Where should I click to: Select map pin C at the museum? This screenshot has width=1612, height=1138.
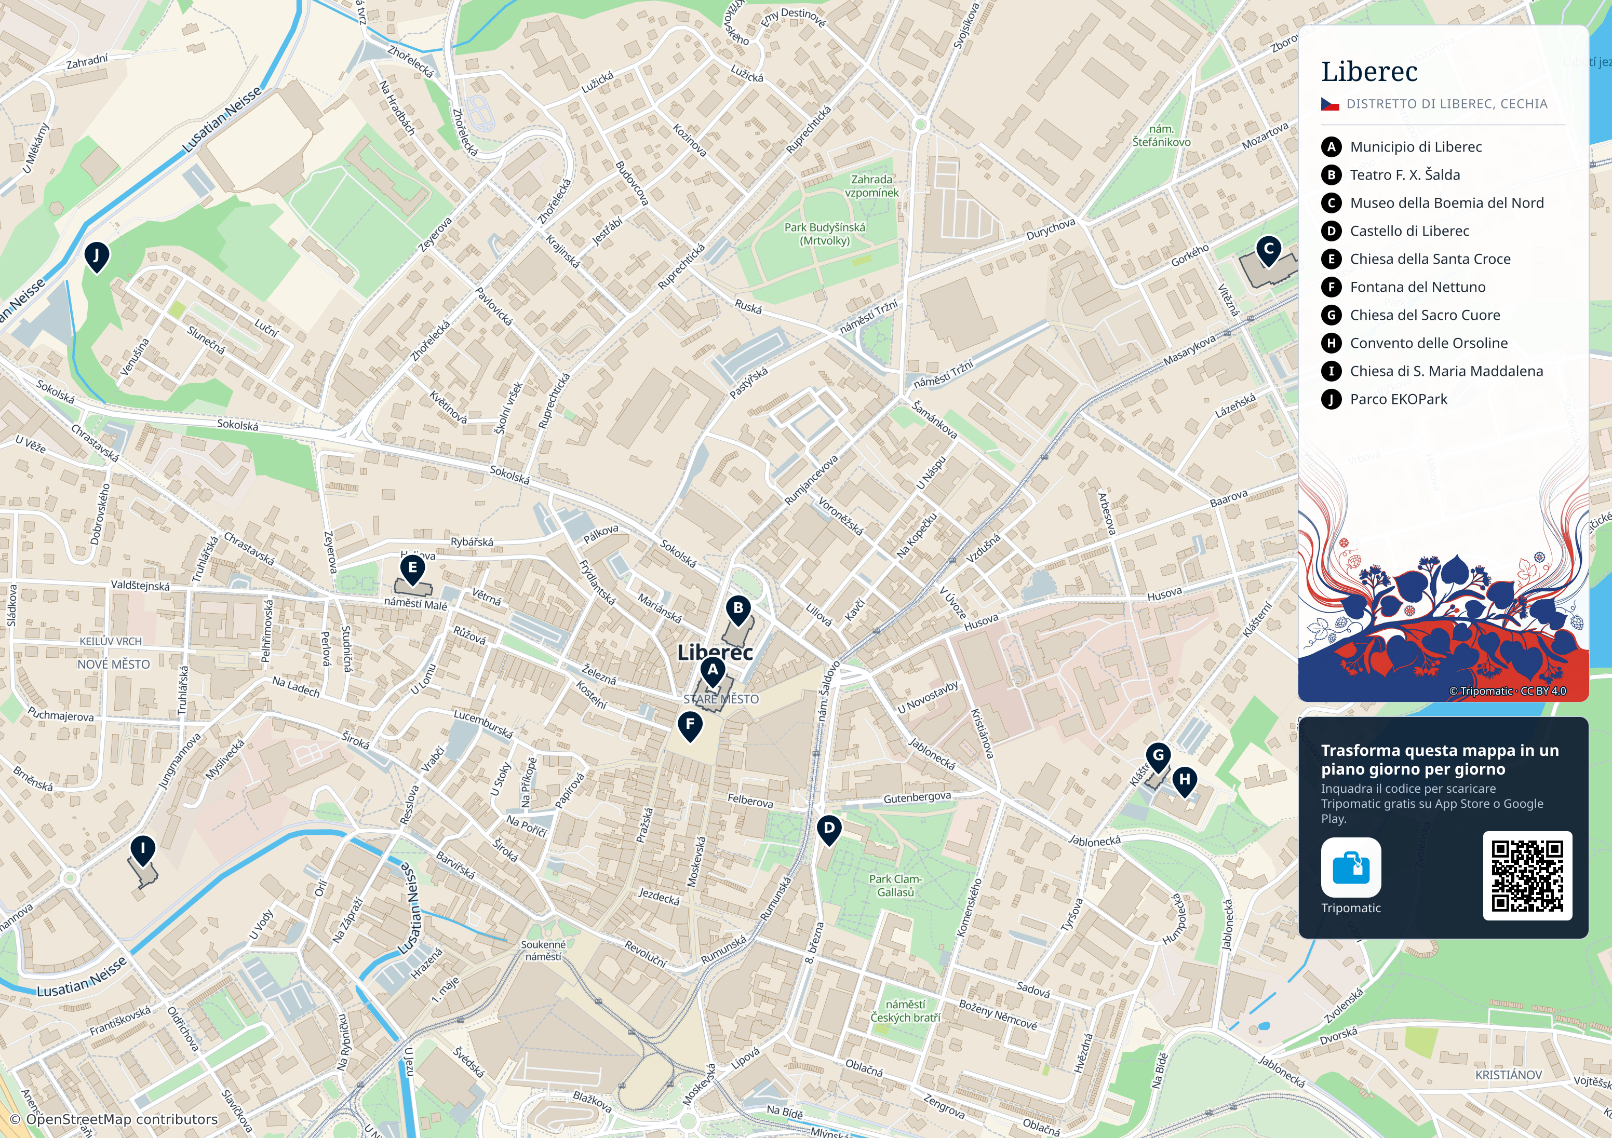[1268, 251]
